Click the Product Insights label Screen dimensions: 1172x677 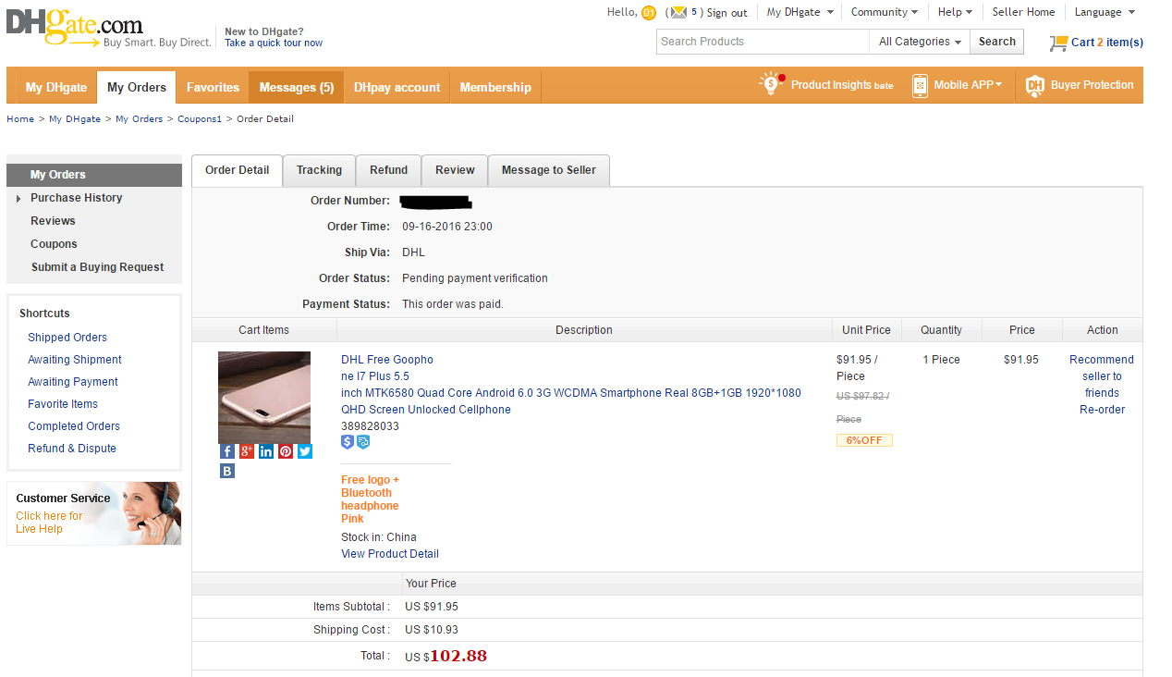pyautogui.click(x=842, y=85)
